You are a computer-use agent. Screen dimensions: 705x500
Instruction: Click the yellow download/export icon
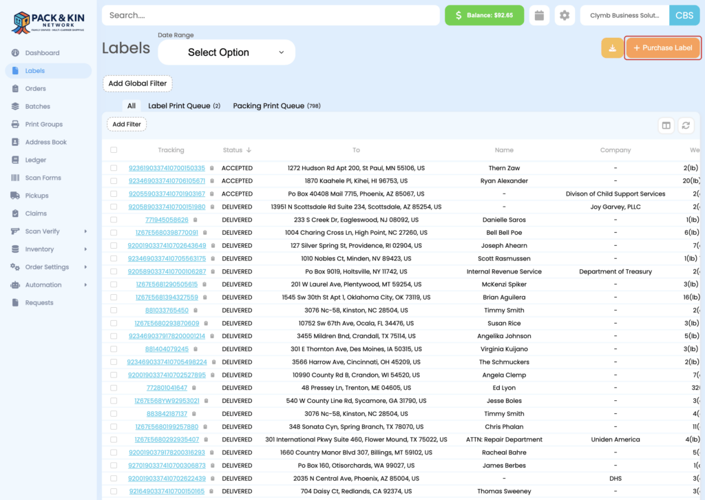(612, 49)
